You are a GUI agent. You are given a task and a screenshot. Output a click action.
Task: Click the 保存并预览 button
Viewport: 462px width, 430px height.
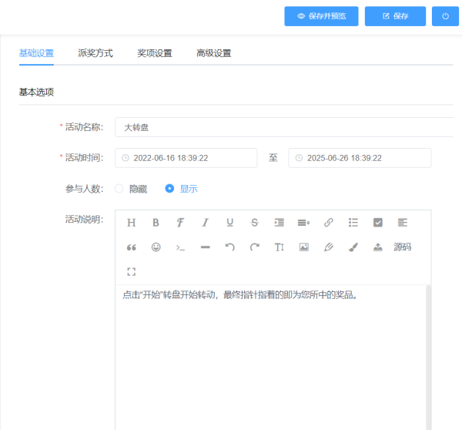click(x=321, y=16)
